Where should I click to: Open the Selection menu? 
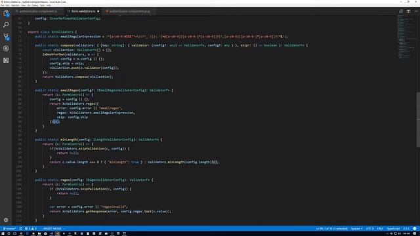(15, 5)
